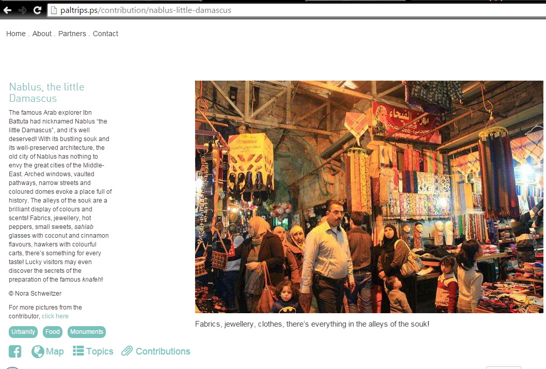Select the Monuments tag

click(87, 332)
